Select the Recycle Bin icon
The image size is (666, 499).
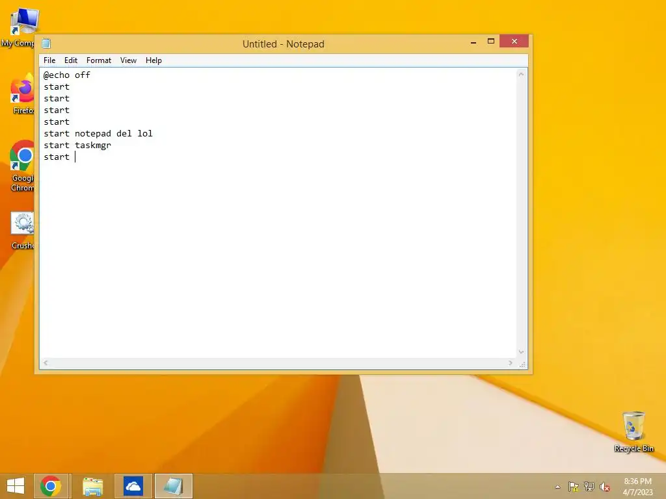coord(633,431)
